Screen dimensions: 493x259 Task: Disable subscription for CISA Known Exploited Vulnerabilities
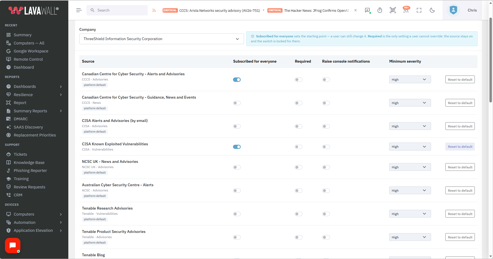[x=237, y=147]
